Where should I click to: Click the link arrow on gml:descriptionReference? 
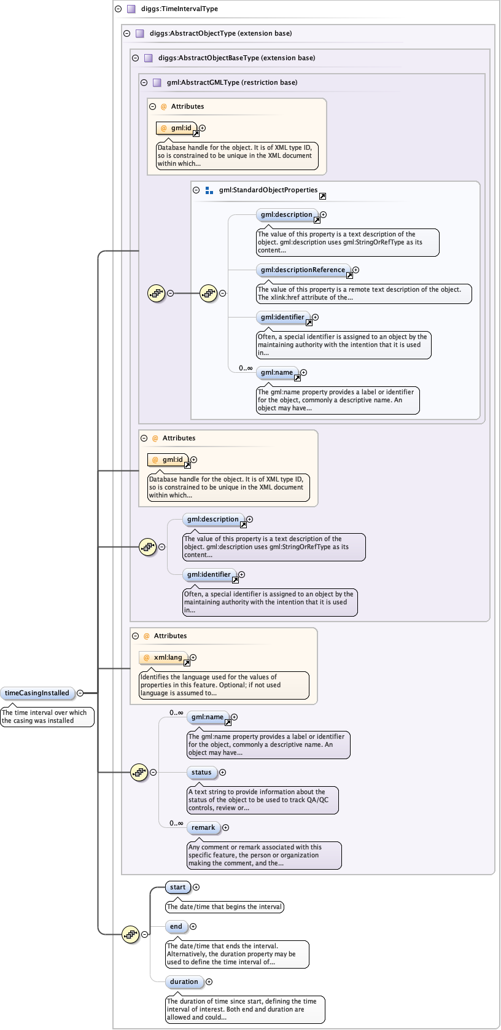[x=349, y=276]
